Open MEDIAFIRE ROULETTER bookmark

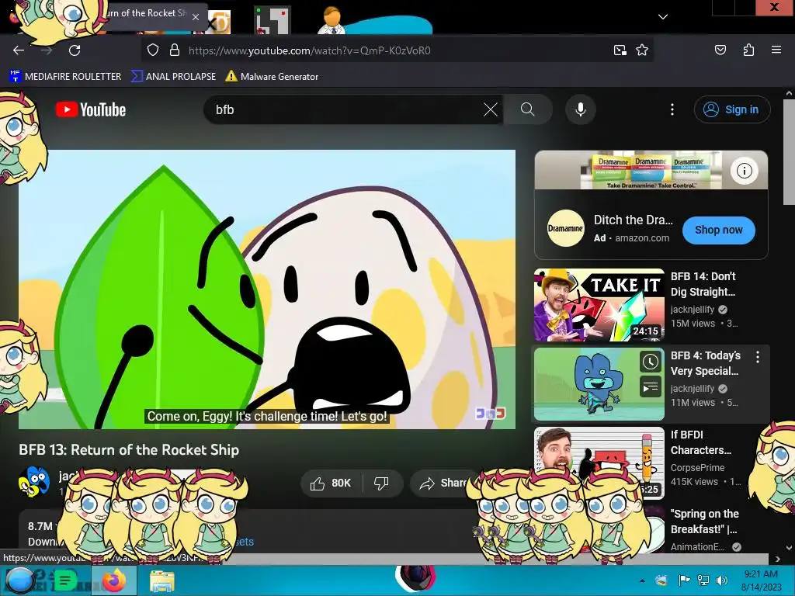tap(65, 77)
